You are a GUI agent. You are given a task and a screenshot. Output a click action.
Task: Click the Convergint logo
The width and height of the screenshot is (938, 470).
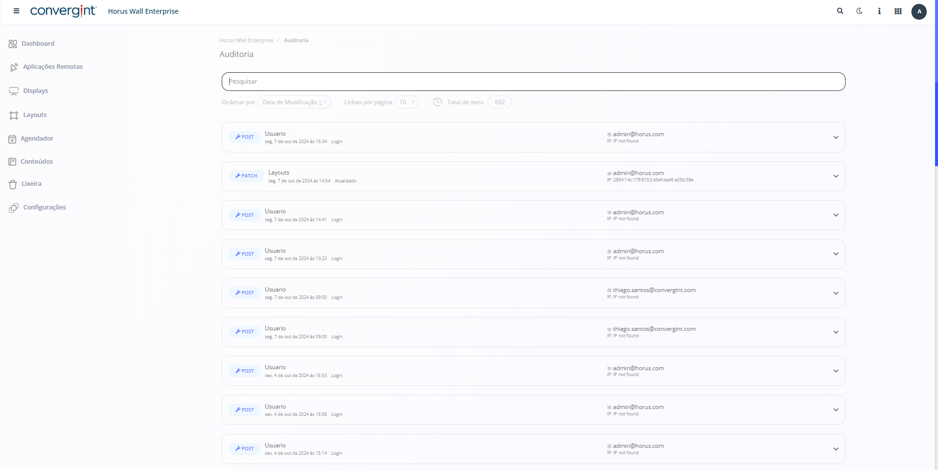[63, 11]
